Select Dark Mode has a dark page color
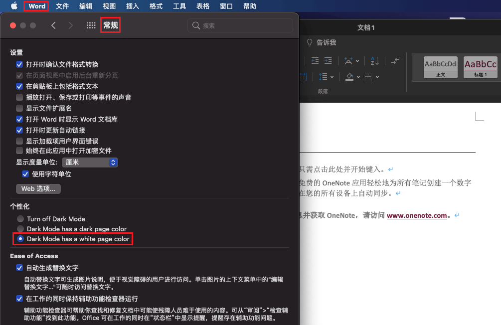The height and width of the screenshot is (325, 501). coord(20,229)
